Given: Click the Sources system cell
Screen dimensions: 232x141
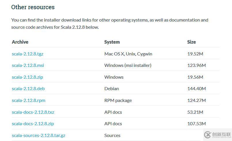Looking at the screenshot, I should coord(112,135).
